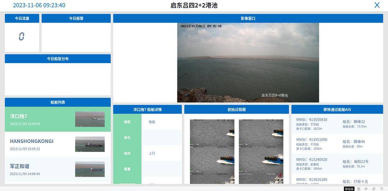The width and height of the screenshot is (388, 191).
Task: Click the home icon in bottom bar
Action: (x=359, y=189)
